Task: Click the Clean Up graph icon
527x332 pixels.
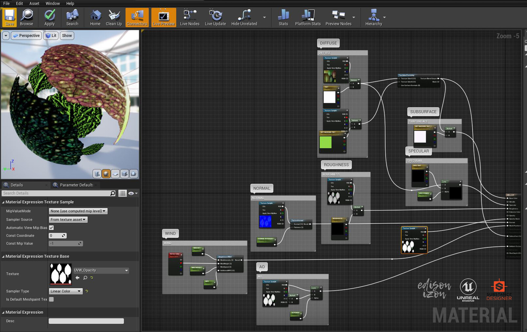Action: point(114,17)
